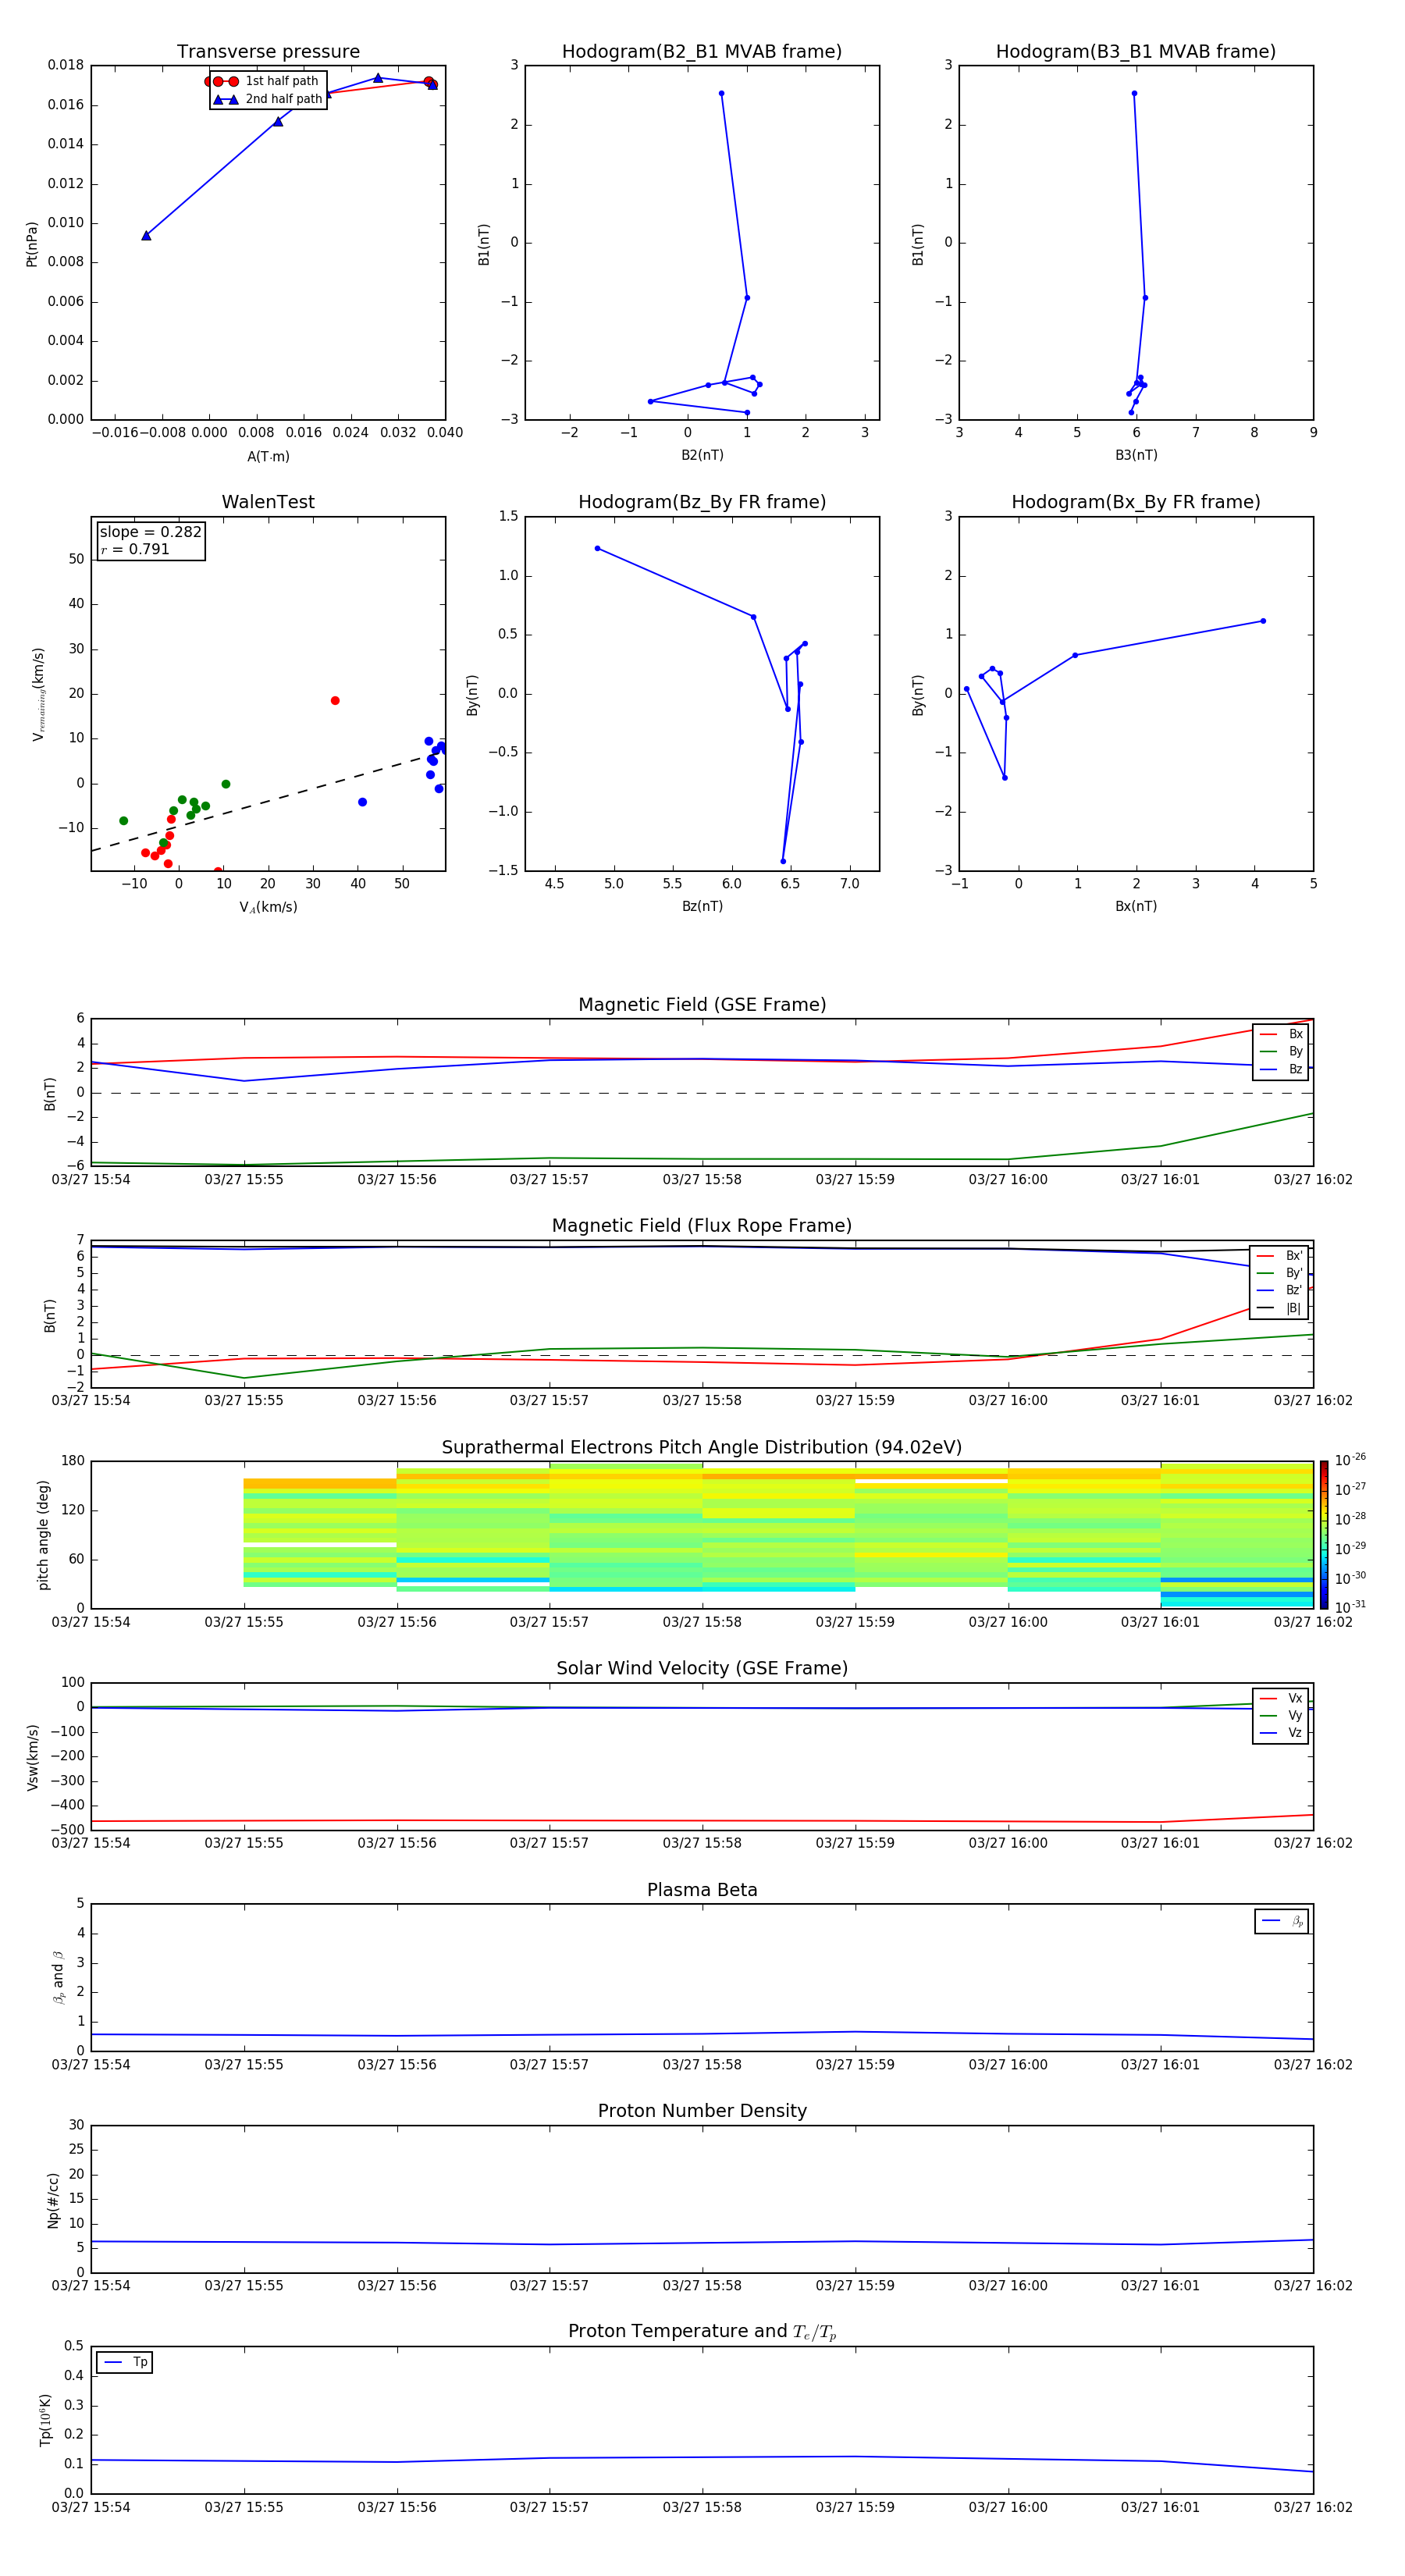
Task: Click the isolated blue dot near VA 40
Action: pyautogui.click(x=362, y=802)
